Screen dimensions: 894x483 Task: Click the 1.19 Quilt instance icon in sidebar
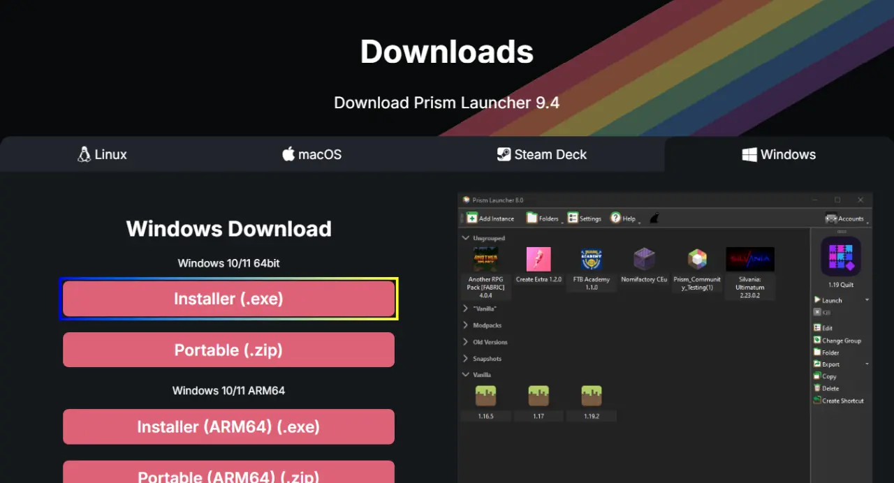pos(841,256)
